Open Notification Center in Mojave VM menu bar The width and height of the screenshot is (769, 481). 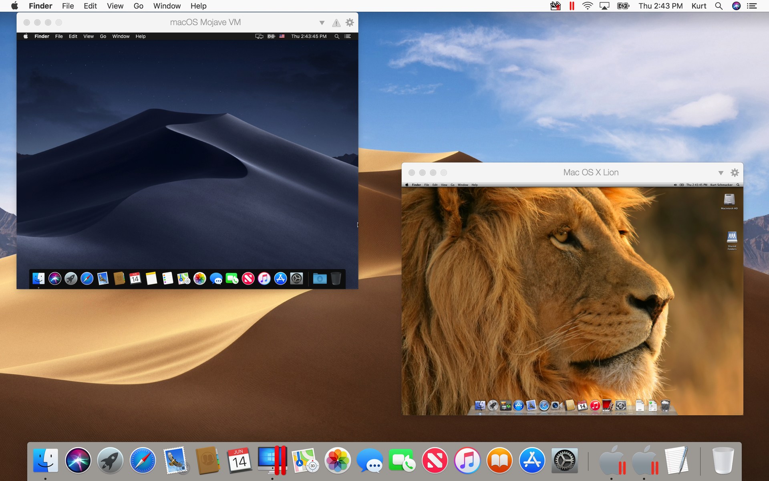348,36
